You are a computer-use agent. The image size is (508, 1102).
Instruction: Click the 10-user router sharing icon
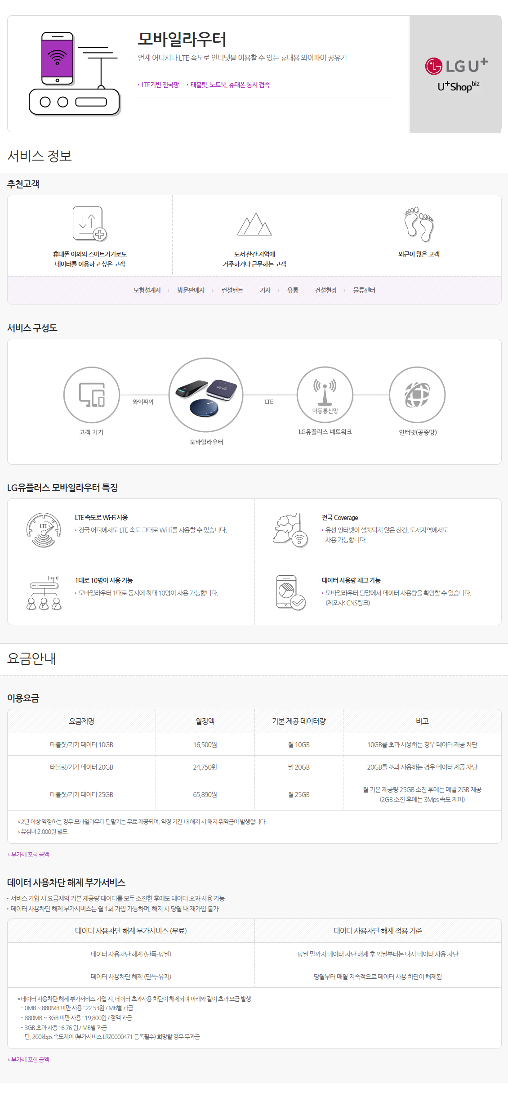pyautogui.click(x=44, y=593)
